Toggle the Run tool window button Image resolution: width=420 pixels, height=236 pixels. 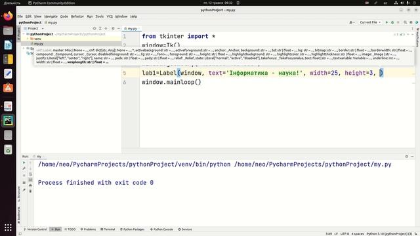[56, 229]
